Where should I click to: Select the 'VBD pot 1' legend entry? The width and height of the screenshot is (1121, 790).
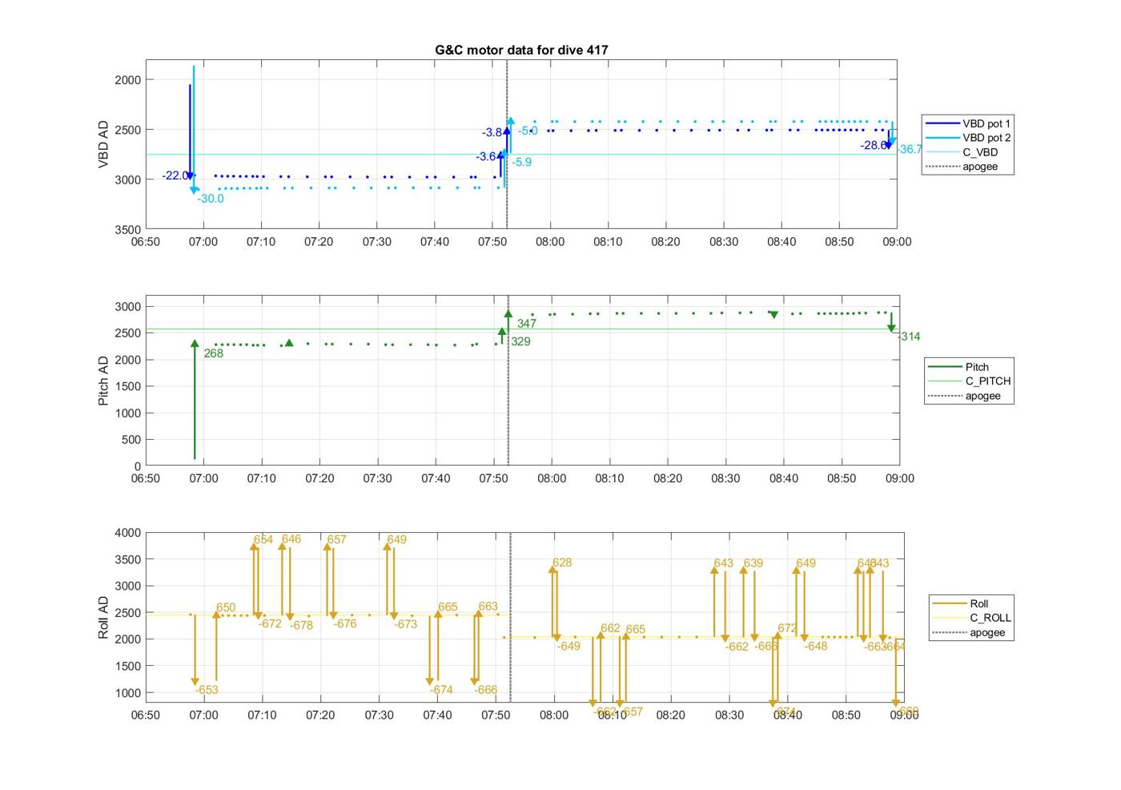click(968, 123)
